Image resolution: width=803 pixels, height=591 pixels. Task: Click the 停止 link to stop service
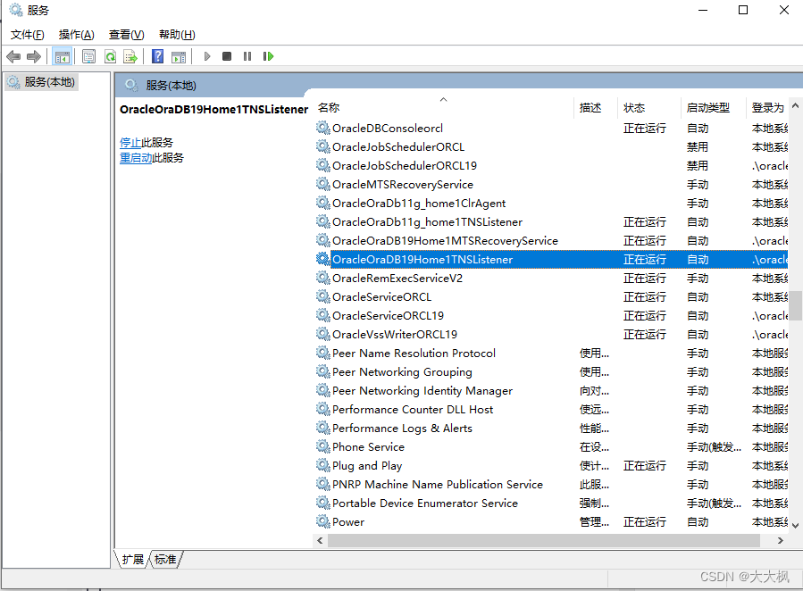click(130, 143)
